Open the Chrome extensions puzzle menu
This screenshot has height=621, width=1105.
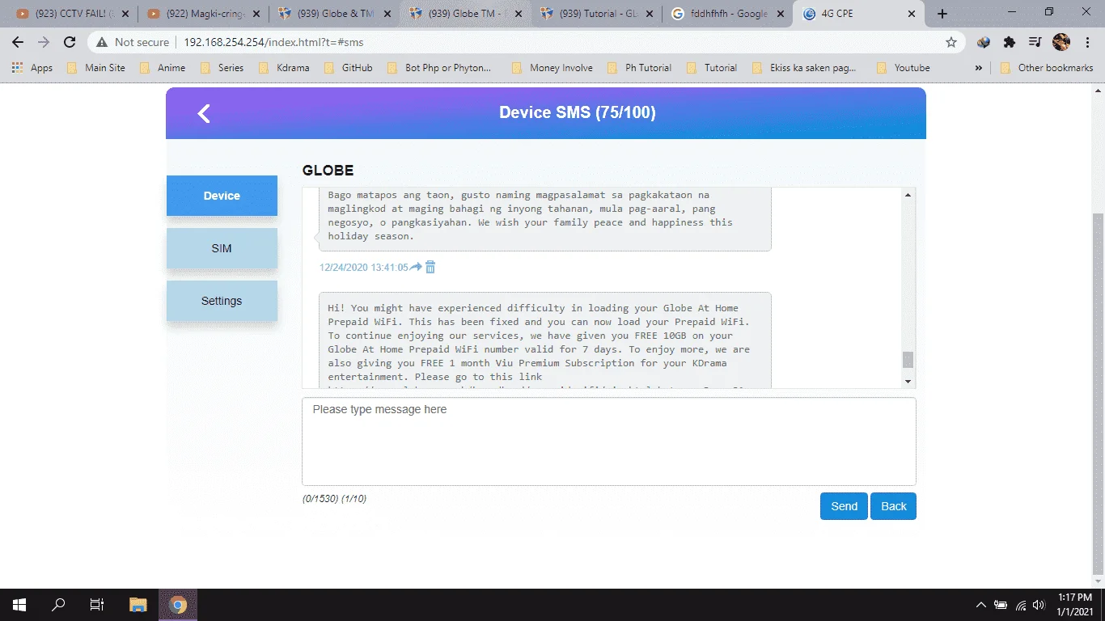(x=1010, y=42)
